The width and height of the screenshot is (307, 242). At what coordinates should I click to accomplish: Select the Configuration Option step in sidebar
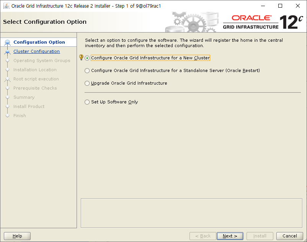click(x=39, y=42)
